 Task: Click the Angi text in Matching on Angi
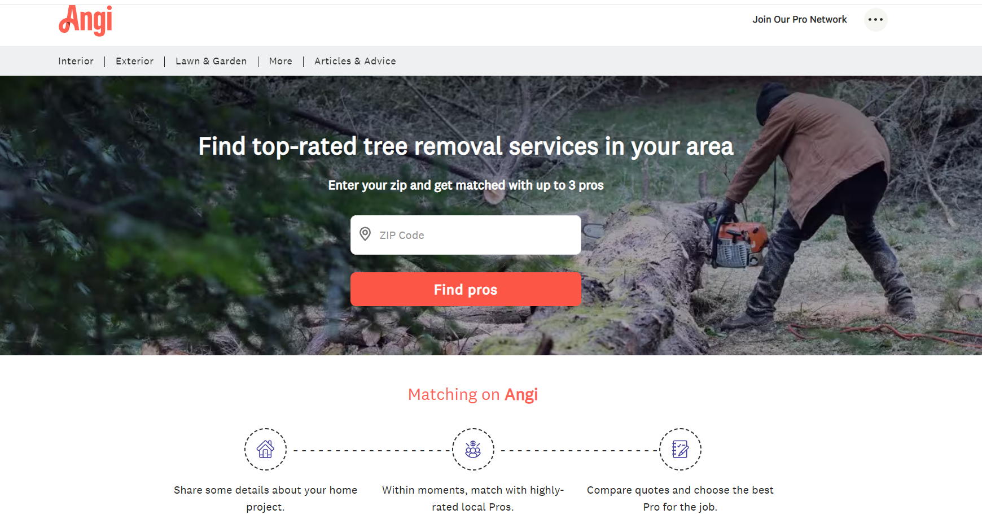coord(521,394)
